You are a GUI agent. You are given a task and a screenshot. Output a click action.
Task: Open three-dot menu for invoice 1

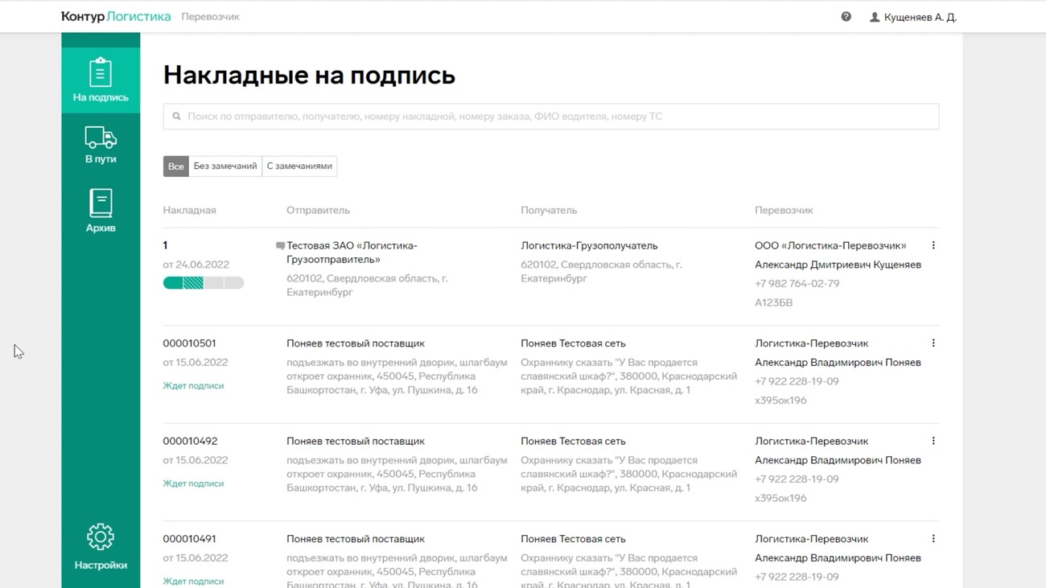933,246
